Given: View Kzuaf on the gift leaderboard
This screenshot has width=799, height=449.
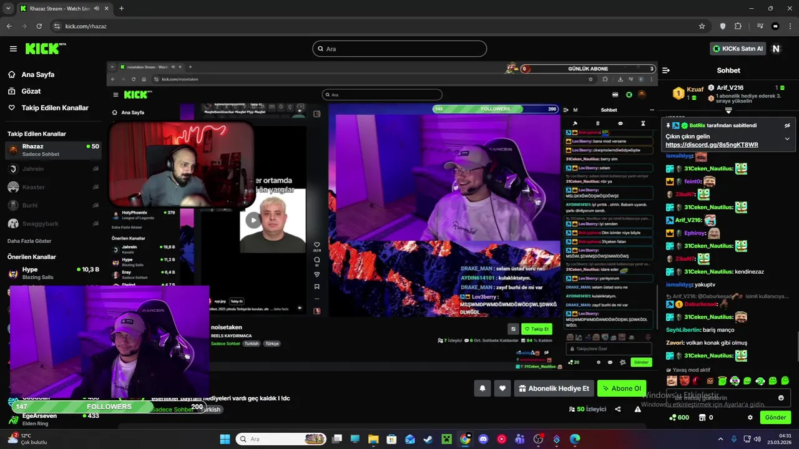Looking at the screenshot, I should click(687, 93).
